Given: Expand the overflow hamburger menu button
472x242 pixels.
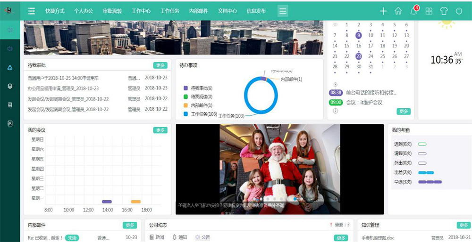Looking at the screenshot, I should [x=283, y=11].
